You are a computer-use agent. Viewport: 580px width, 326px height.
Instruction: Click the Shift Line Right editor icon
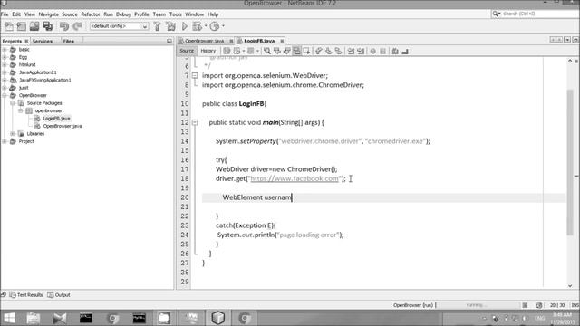361,51
